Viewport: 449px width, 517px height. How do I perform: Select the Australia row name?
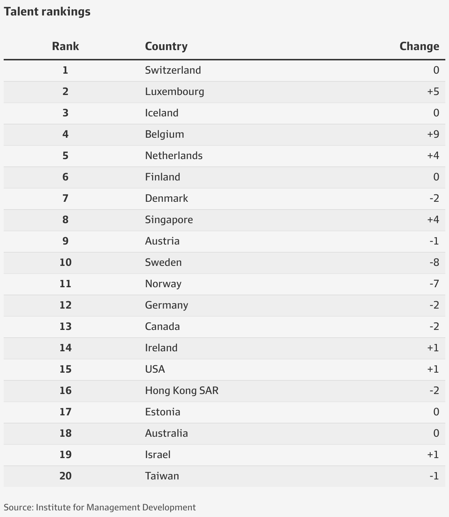tap(166, 433)
